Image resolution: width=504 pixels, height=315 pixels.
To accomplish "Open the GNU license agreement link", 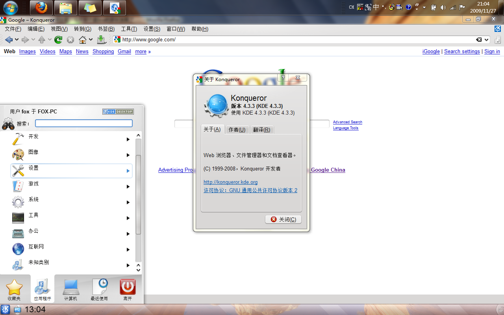I will click(x=250, y=191).
